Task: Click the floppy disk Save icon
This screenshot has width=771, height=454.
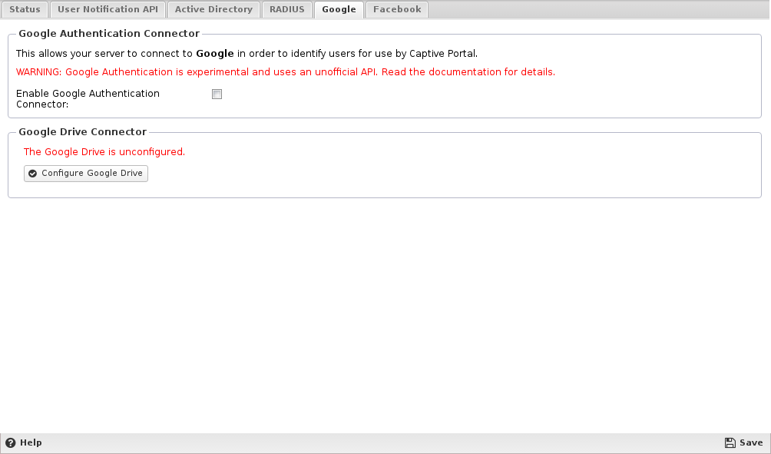Action: pyautogui.click(x=730, y=443)
